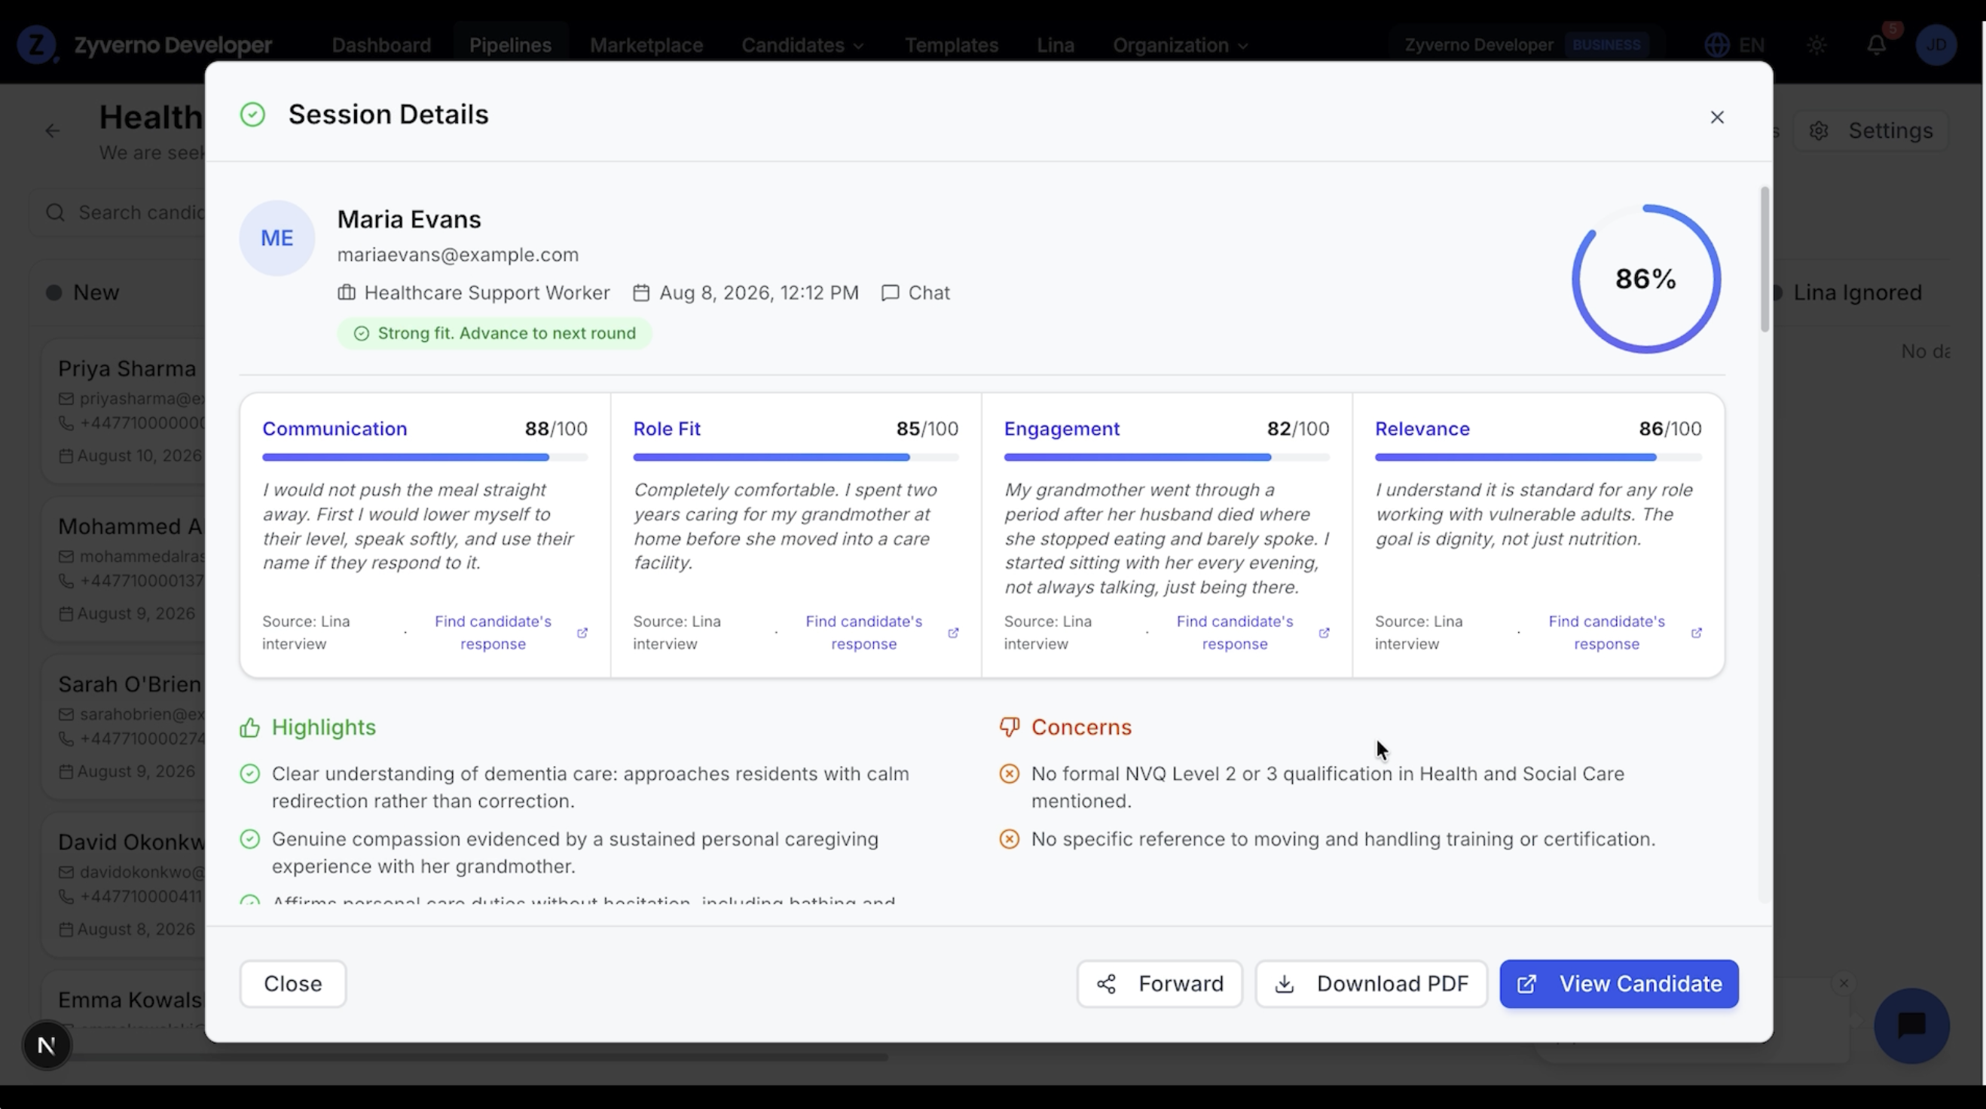The width and height of the screenshot is (1986, 1109).
Task: Click the green check icon in dialog header
Action: click(252, 115)
